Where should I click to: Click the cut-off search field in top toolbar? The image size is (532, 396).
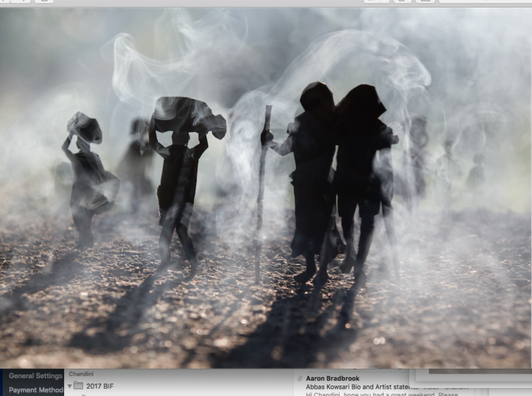point(485,1)
